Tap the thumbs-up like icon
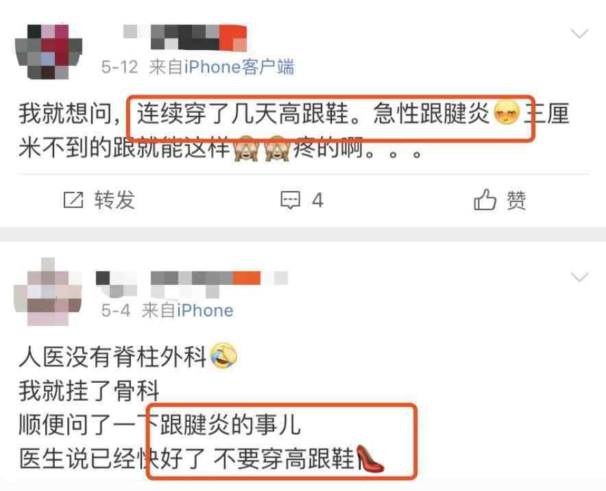Viewport: 606px width, 491px height. 485,199
